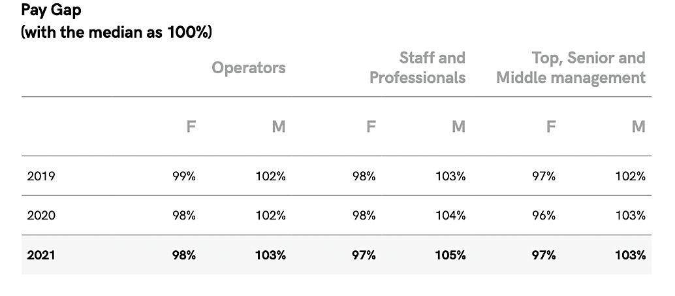Click the F subheader under Operators
Viewport: 675px width, 296px height.
[191, 127]
